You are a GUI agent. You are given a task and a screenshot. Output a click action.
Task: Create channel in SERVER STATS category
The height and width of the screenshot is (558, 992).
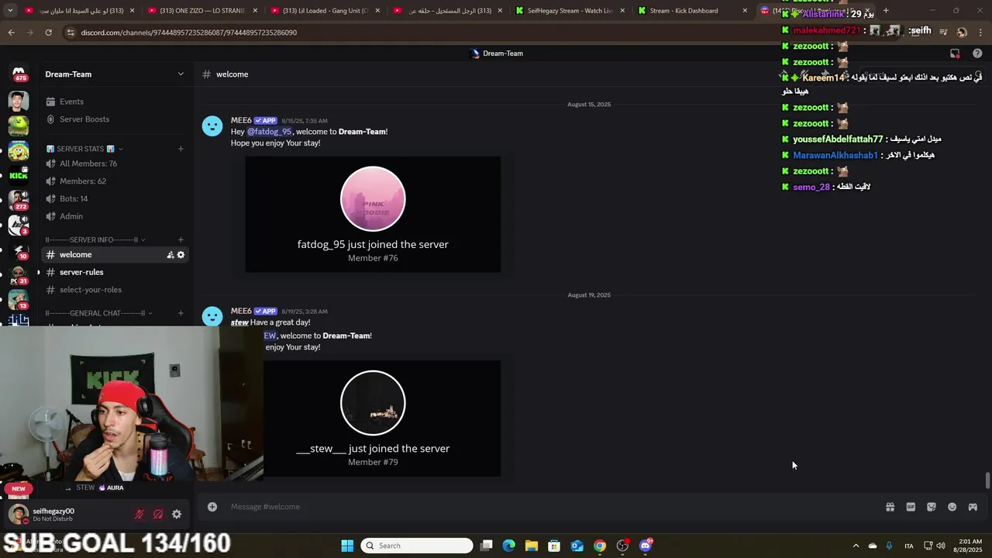click(181, 149)
